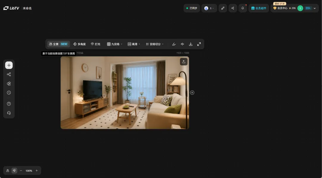The height and width of the screenshot is (178, 322).
Task: Open the help question mark icon
Action: pyautogui.click(x=9, y=104)
